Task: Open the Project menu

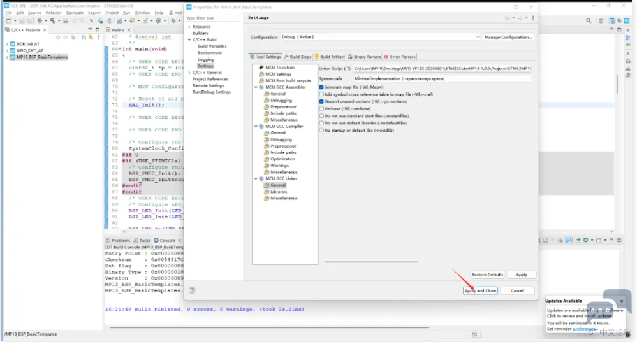Action: tap(112, 13)
